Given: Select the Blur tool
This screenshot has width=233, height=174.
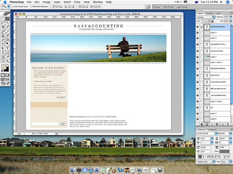Looking at the screenshot, I should click(x=3, y=44).
